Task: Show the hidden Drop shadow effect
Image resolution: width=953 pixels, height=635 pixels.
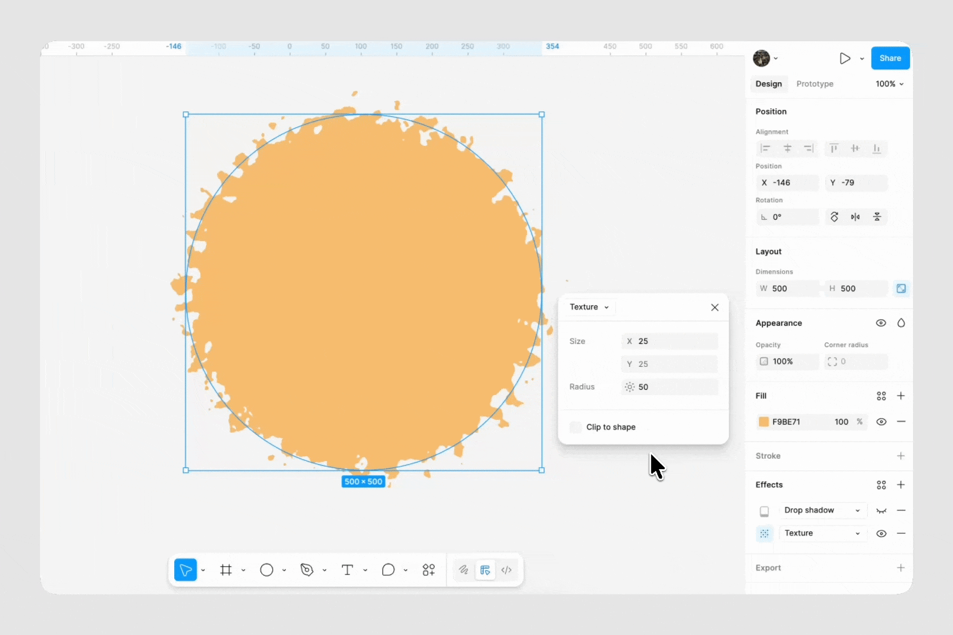Action: pyautogui.click(x=881, y=510)
